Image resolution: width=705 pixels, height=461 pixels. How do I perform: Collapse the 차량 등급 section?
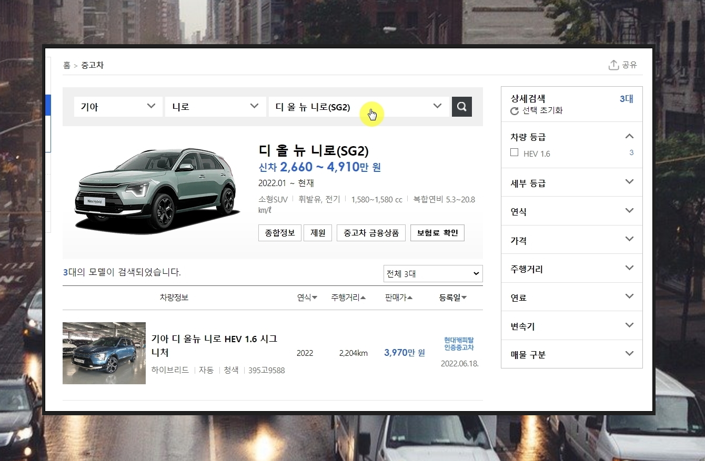[629, 137]
